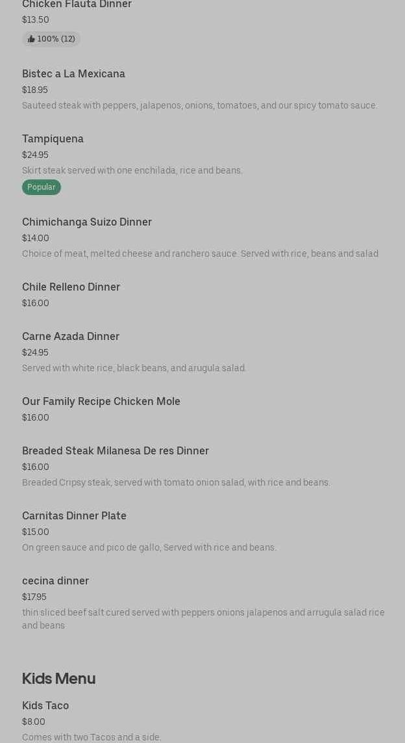Open the cecina dinner item

pyautogui.click(x=55, y=581)
